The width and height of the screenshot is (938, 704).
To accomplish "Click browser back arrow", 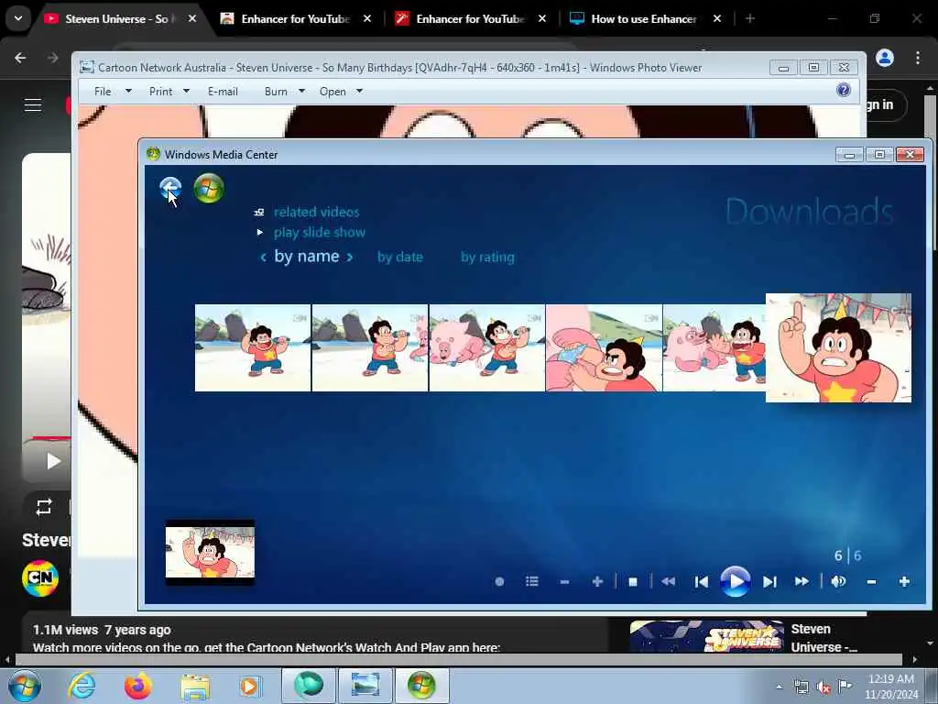I will 20,58.
